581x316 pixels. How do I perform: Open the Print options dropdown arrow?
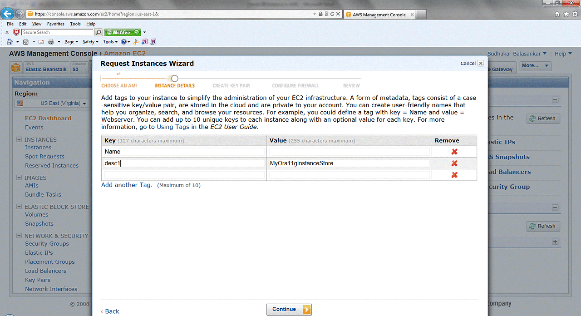pyautogui.click(x=59, y=42)
